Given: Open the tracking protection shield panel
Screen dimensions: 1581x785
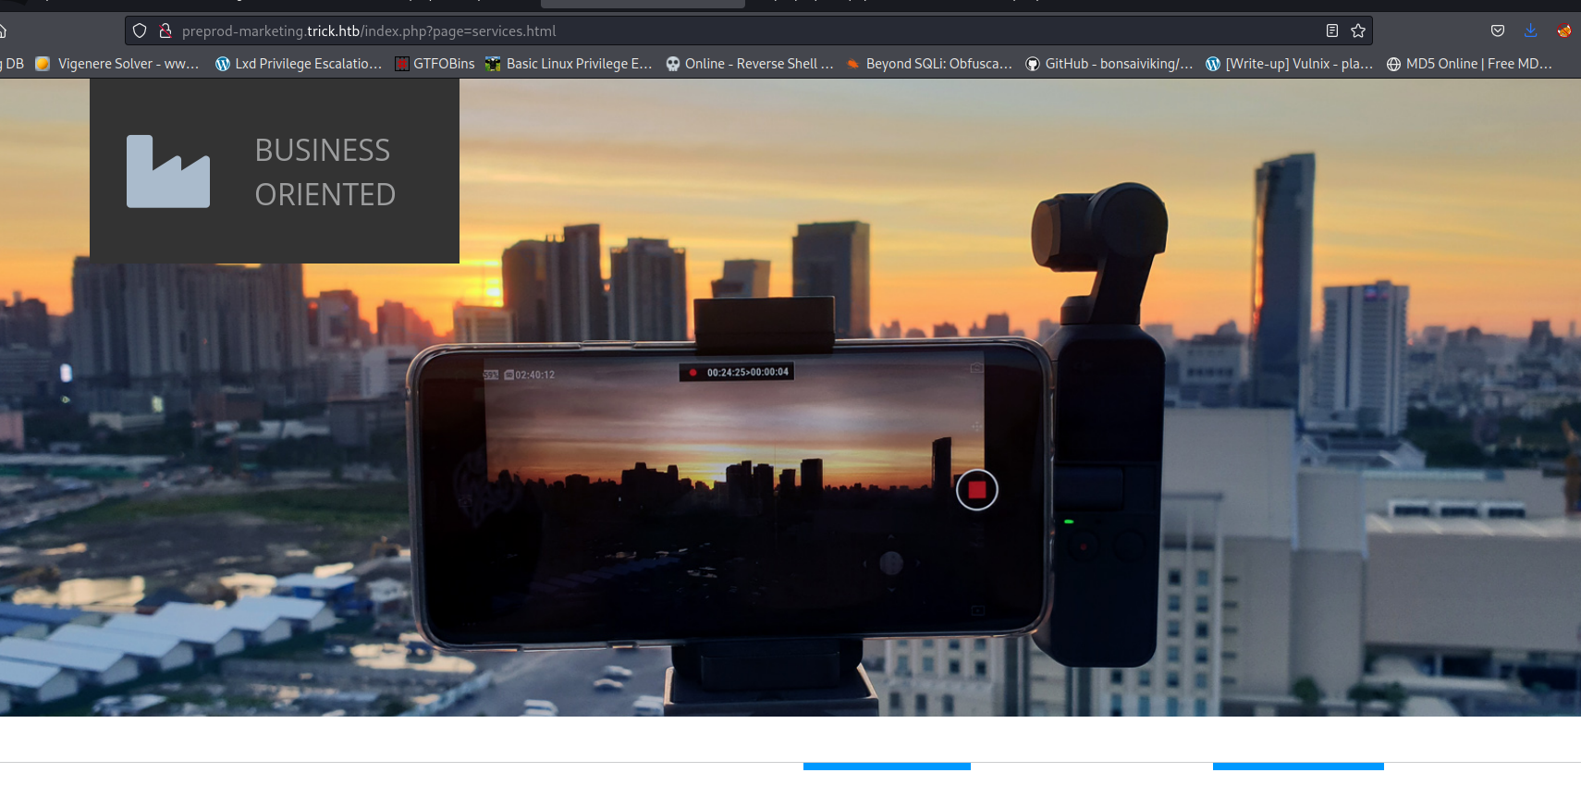Looking at the screenshot, I should (140, 31).
